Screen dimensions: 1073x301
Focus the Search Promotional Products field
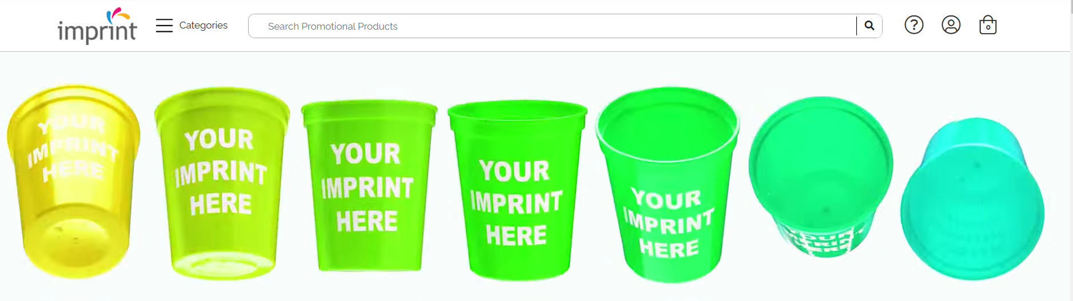tap(552, 26)
